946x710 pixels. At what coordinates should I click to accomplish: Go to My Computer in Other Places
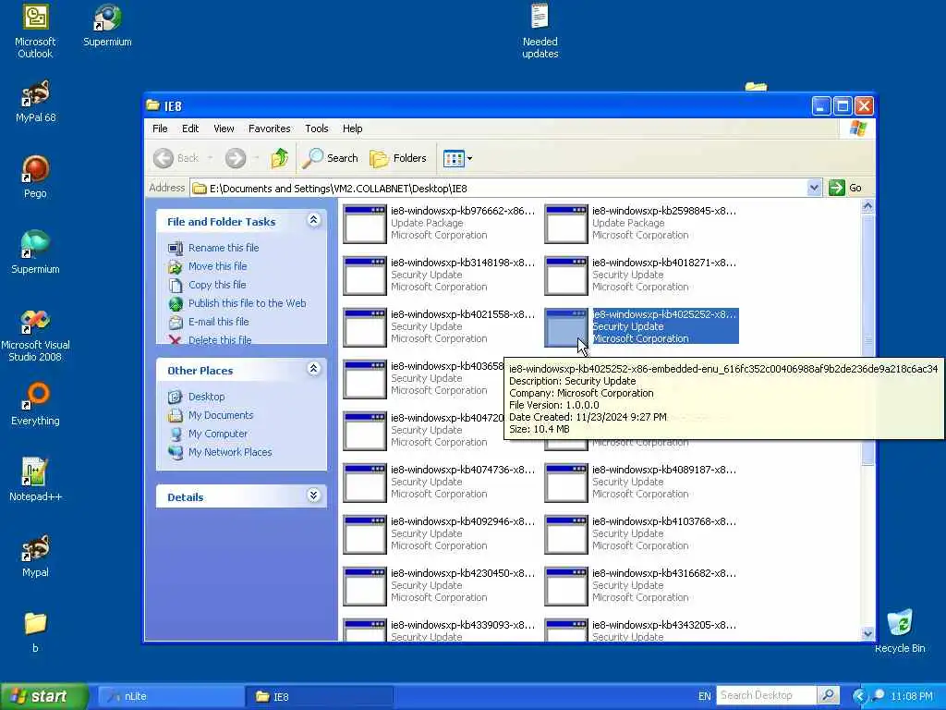click(218, 434)
